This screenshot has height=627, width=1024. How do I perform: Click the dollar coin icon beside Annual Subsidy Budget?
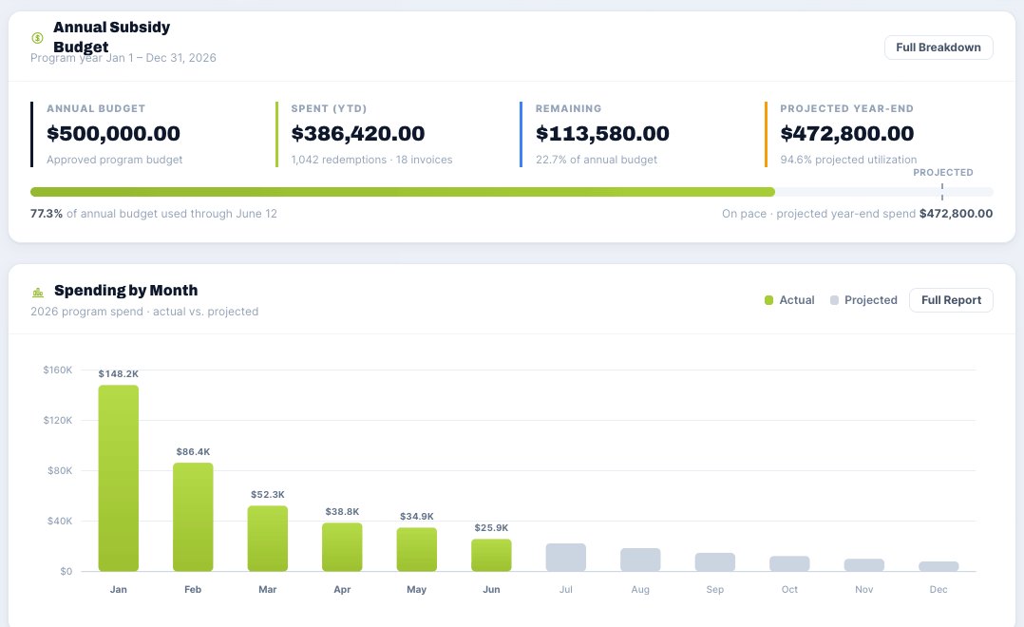coord(37,38)
